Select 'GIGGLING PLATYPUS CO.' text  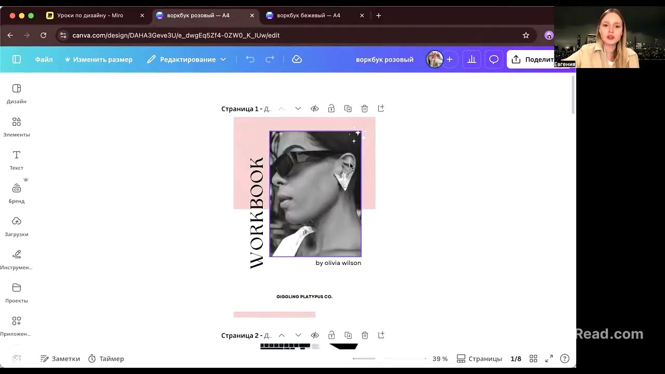click(304, 297)
